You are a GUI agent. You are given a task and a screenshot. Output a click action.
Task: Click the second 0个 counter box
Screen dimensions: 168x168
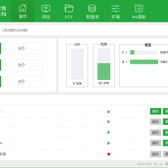pyautogui.click(x=21, y=65)
